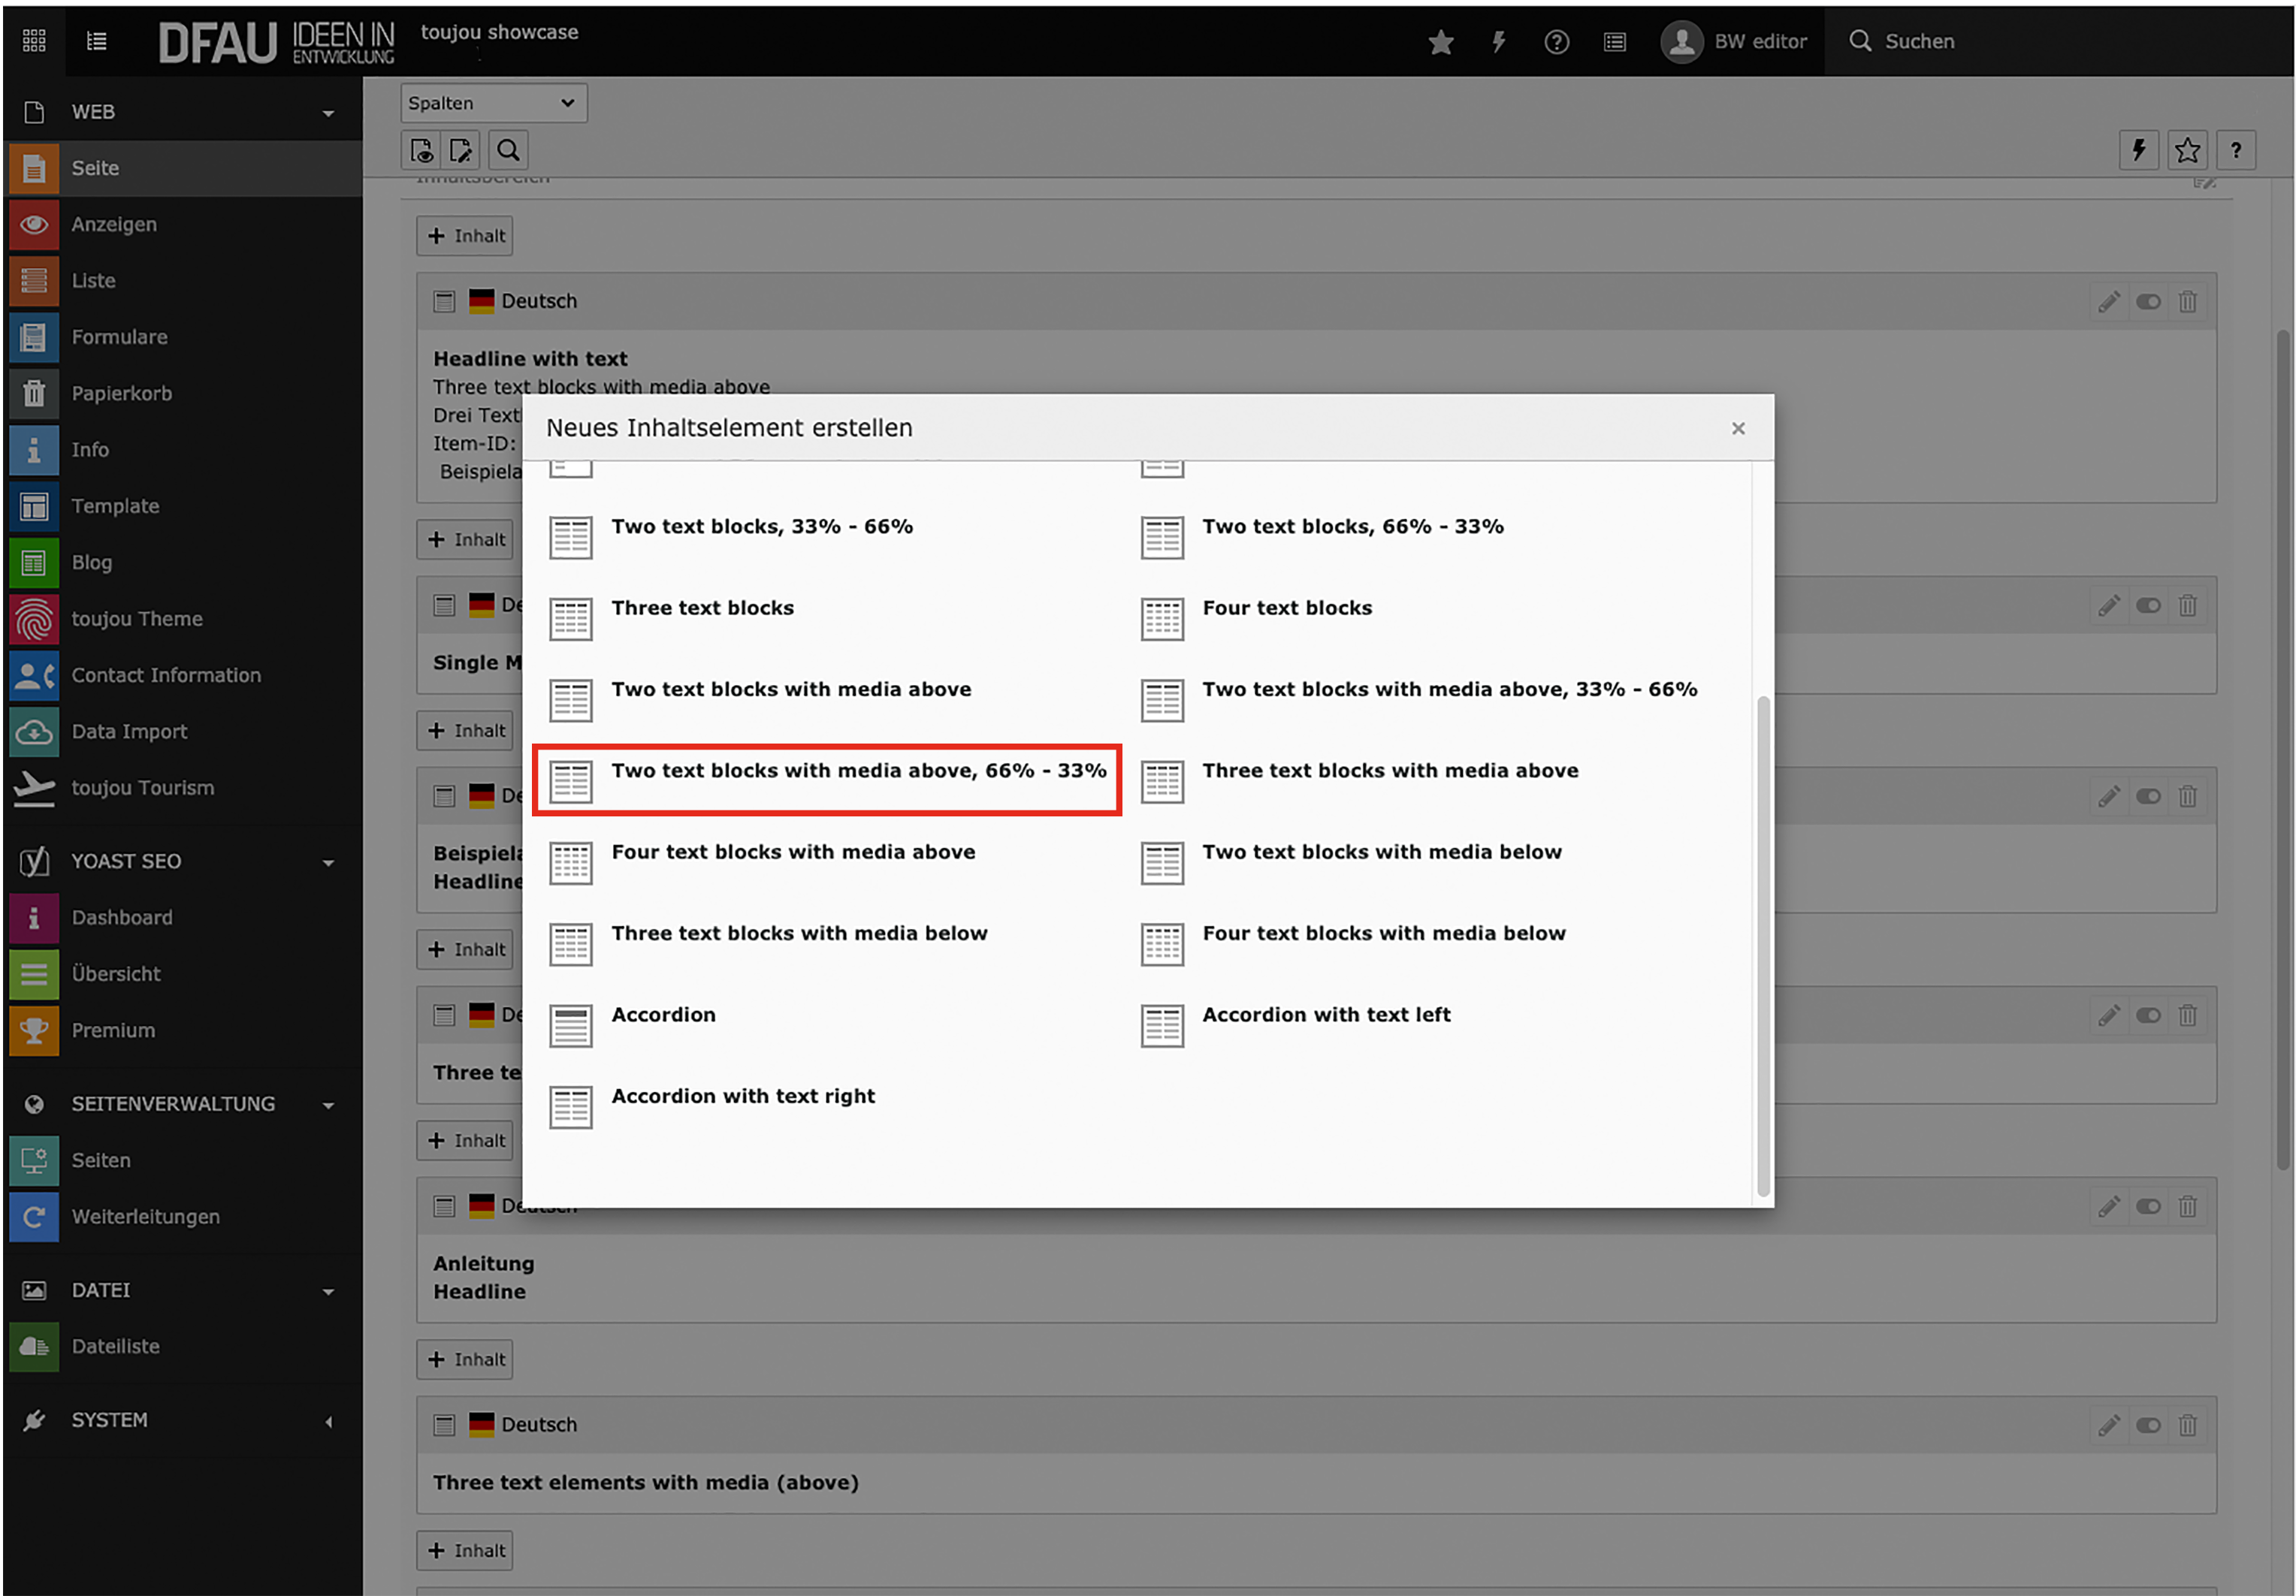Open the system information list icon in top bar
Image resolution: width=2296 pixels, height=1596 pixels.
1614,42
